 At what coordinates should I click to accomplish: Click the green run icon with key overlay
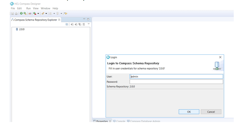pyautogui.click(x=25, y=13)
